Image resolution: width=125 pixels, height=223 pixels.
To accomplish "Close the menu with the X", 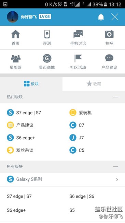I will tap(115, 17).
